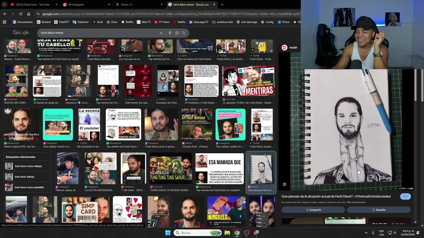Click ESP LAA language indicator

382,233
